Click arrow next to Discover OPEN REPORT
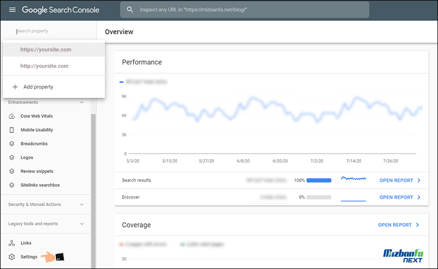Screen dimensions: 438x269 pyautogui.click(x=419, y=197)
